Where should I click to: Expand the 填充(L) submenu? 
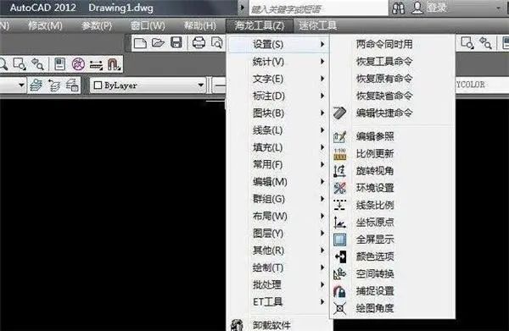click(278, 147)
